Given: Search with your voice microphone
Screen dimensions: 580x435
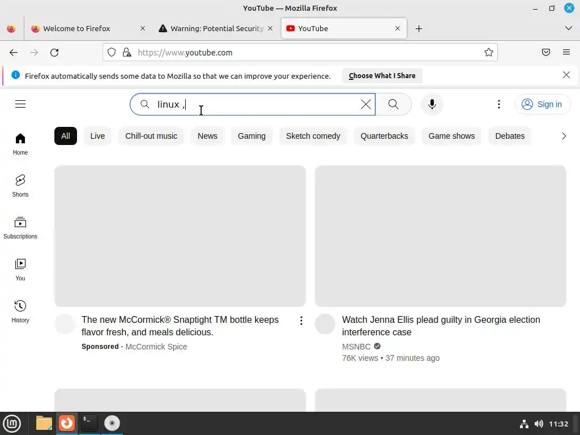Looking at the screenshot, I should 432,104.
